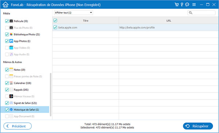Select Calendrier (116) label
This screenshot has height=133, width=219.
[23, 83]
